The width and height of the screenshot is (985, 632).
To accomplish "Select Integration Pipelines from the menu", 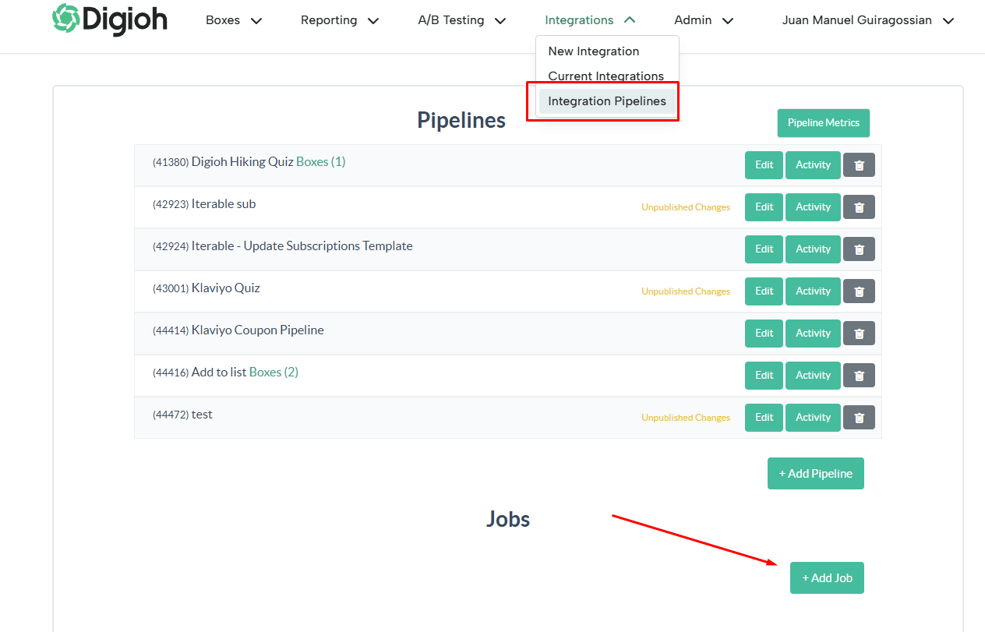I will coord(606,101).
